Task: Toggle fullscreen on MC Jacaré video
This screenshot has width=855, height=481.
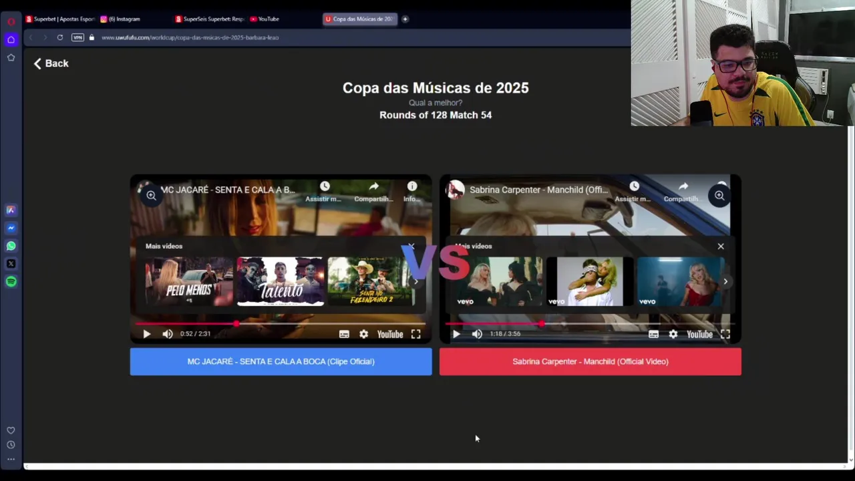Action: [x=415, y=334]
